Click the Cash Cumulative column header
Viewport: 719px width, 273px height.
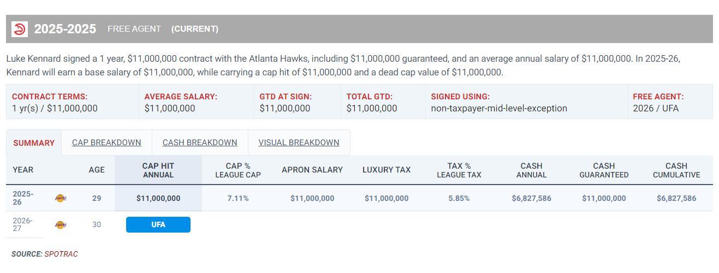coord(676,170)
